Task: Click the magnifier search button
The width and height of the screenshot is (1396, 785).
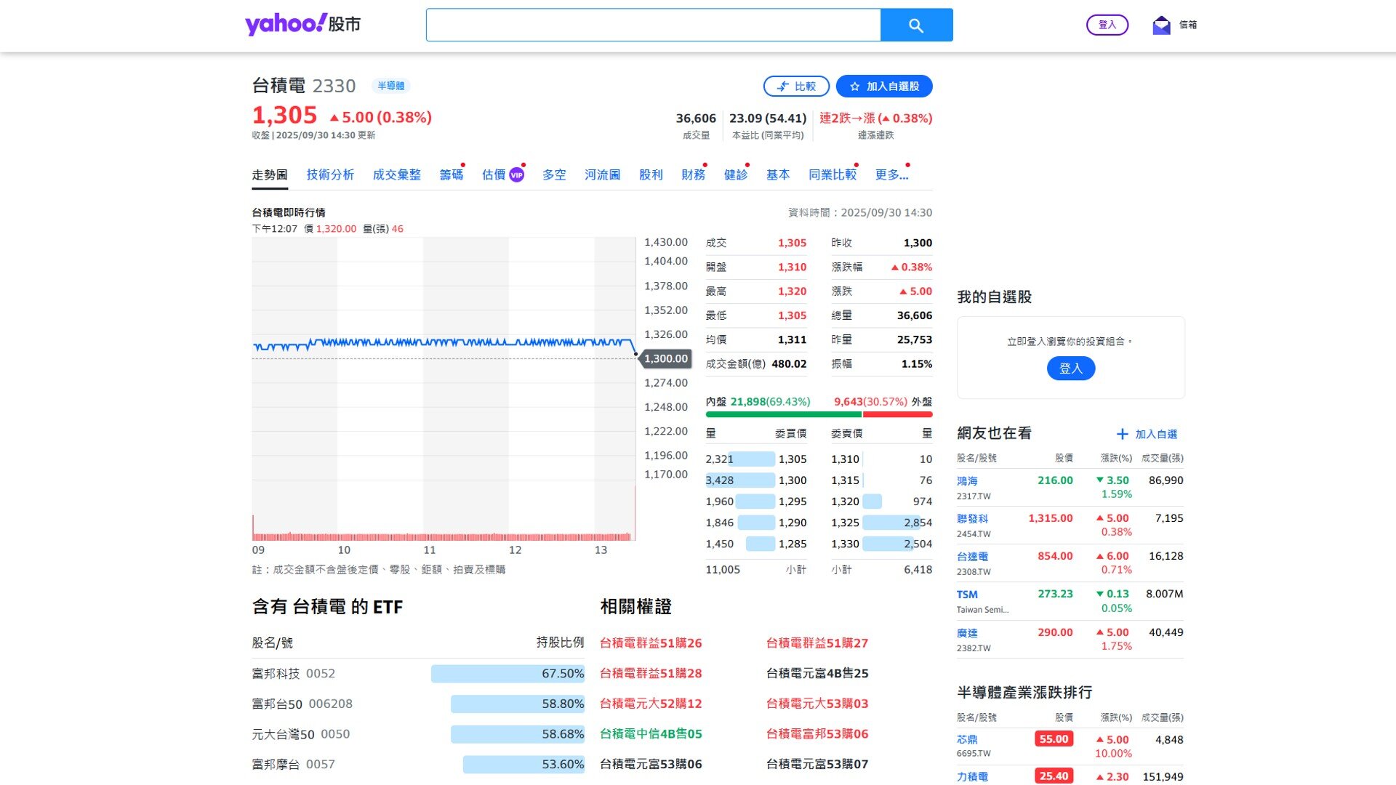Action: click(916, 25)
